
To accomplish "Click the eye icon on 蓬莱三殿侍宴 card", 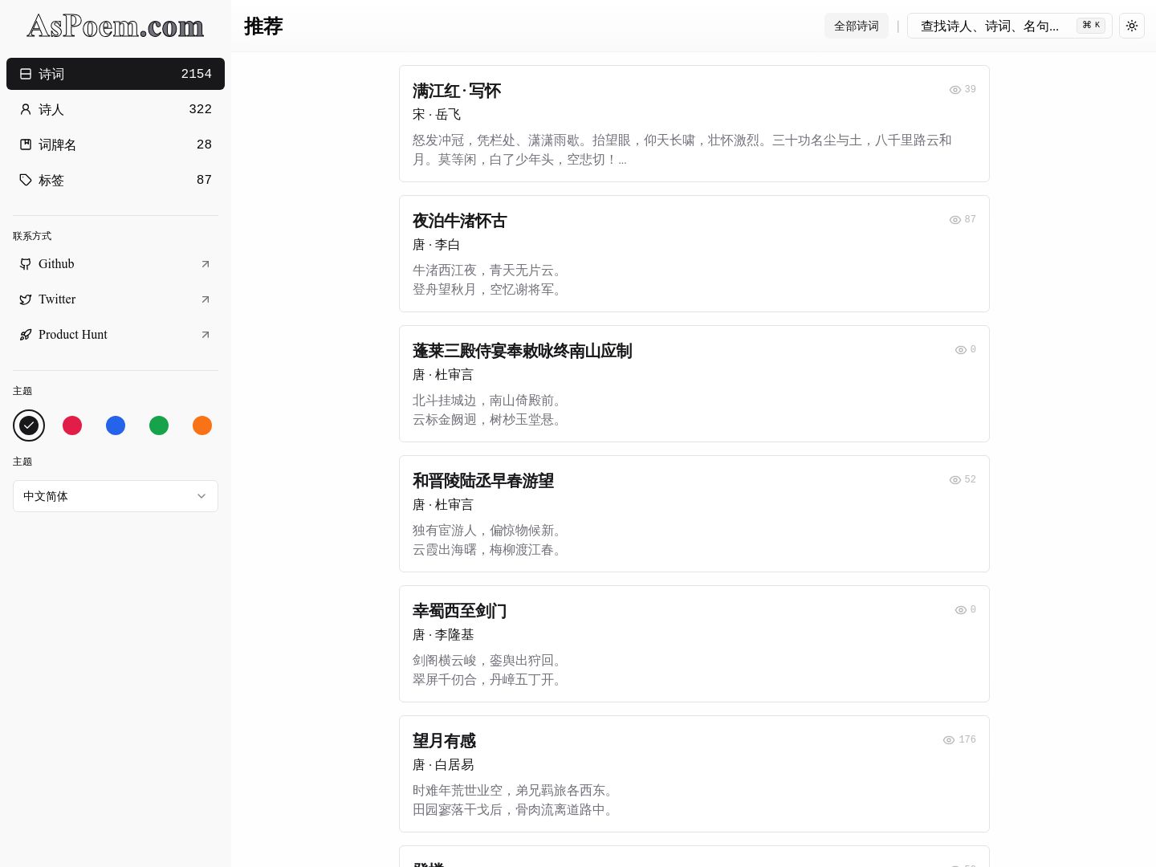I will click(961, 350).
